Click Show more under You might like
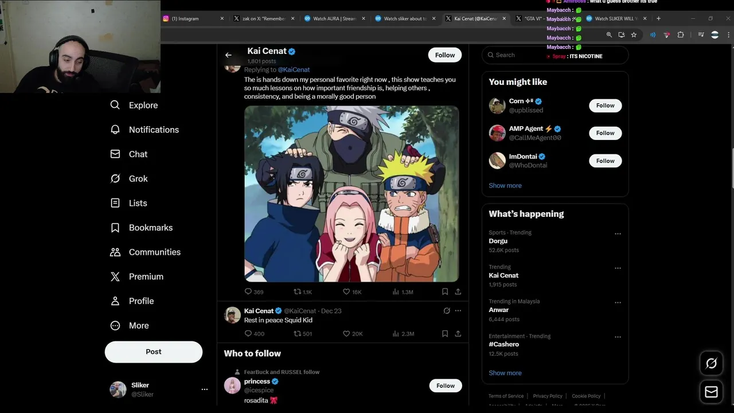This screenshot has width=734, height=413. pos(505,186)
